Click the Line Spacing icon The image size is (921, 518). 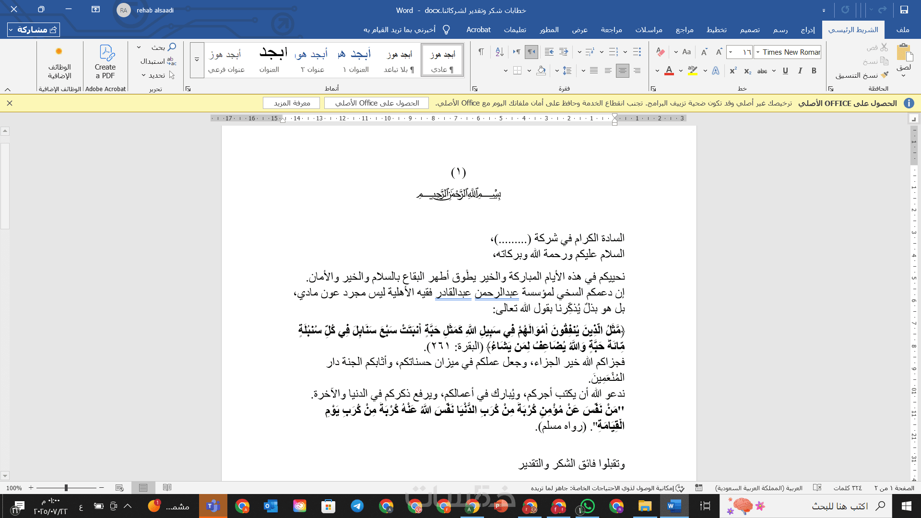567,71
